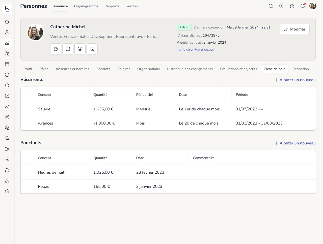Open the locked folder documents sidebar icon
Screen dimensions: 323x244
coord(7,53)
